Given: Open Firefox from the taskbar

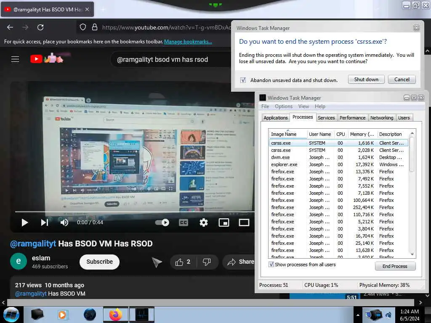Looking at the screenshot, I should 115,315.
